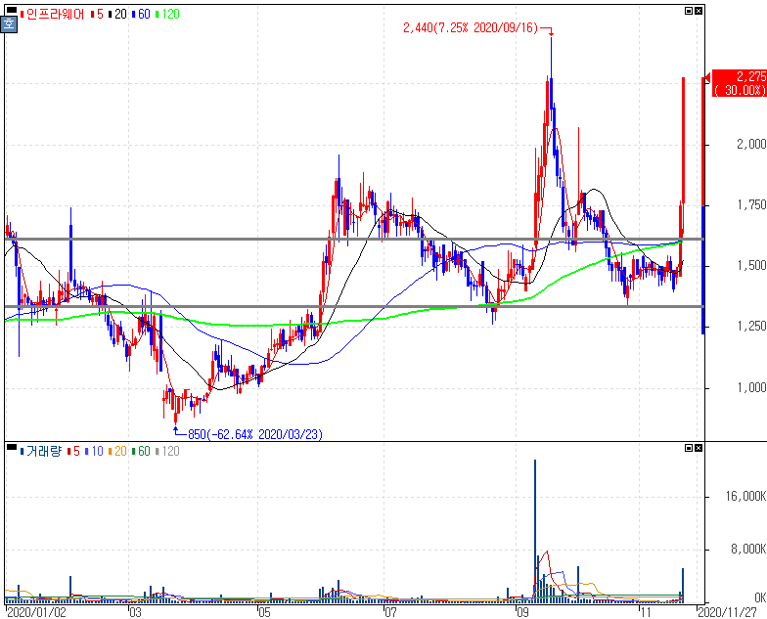Select the 인프라웨어 series legend label
Viewport: 767px width, 619px height.
click(53, 14)
